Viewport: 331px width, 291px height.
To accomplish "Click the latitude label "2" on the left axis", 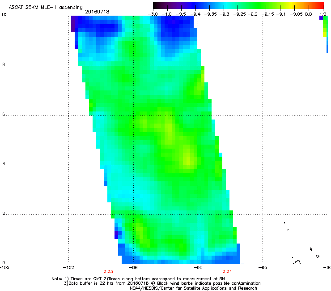I will [x=4, y=214].
